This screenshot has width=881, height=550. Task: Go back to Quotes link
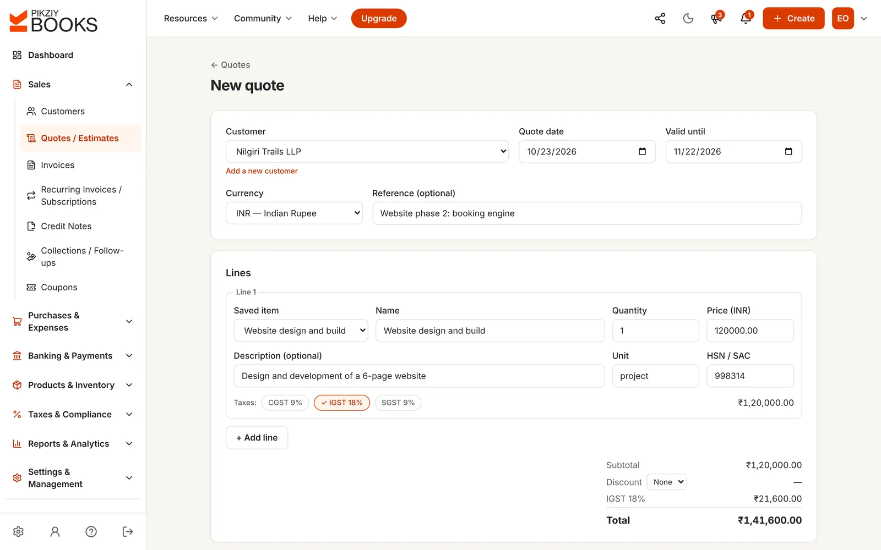(230, 65)
